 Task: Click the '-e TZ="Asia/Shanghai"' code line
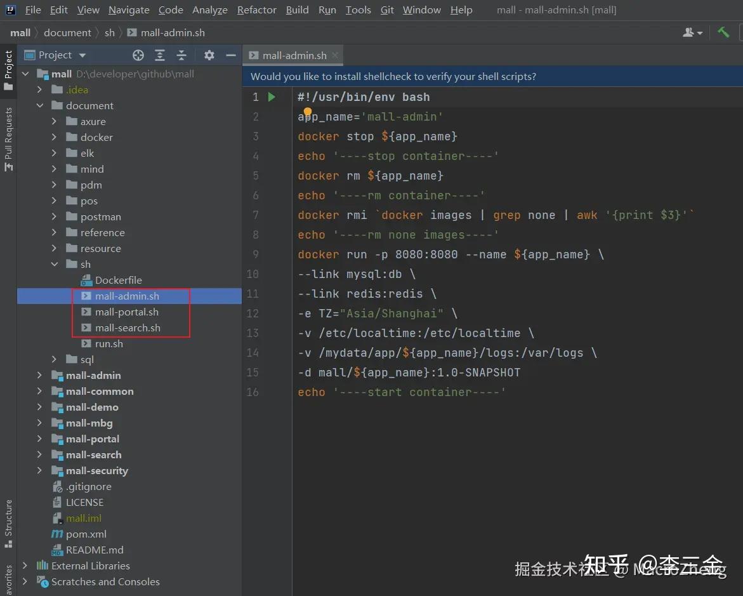pos(377,314)
